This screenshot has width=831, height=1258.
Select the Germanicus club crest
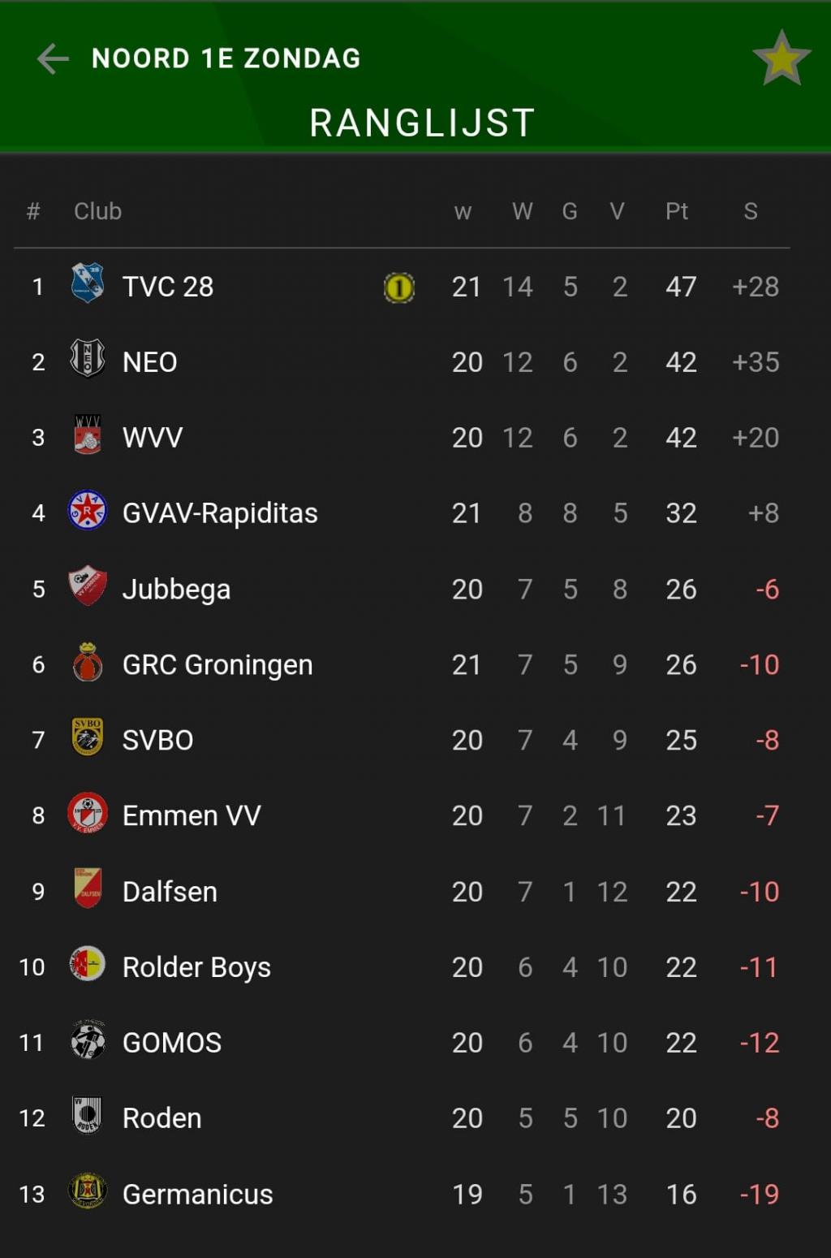tap(88, 1191)
